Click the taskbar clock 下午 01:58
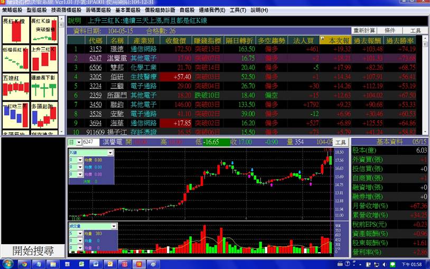Viewport: 430px width, 269px height. pos(412,264)
